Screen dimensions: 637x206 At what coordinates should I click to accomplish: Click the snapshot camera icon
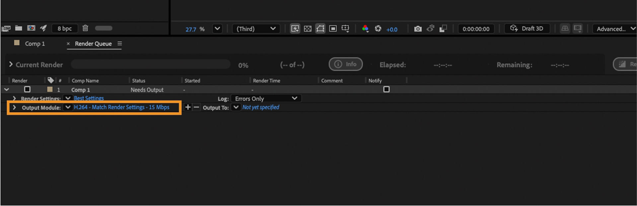click(418, 29)
